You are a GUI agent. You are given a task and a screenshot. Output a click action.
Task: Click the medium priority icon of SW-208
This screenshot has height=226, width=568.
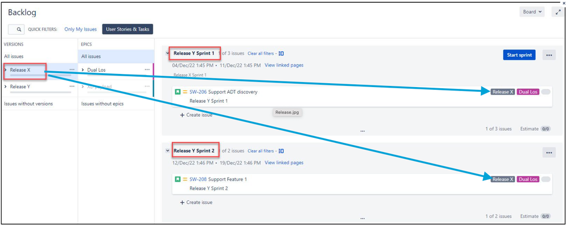click(185, 179)
